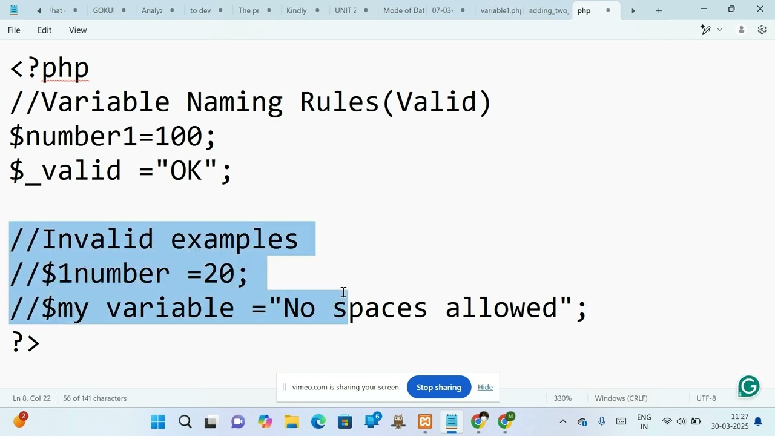Viewport: 775px width, 436px height.
Task: Click on '//Invalid examples' line
Action: (154, 240)
